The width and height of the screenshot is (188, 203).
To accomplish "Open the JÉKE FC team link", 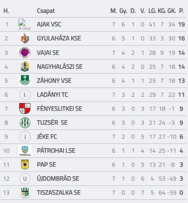I will point(47,137).
